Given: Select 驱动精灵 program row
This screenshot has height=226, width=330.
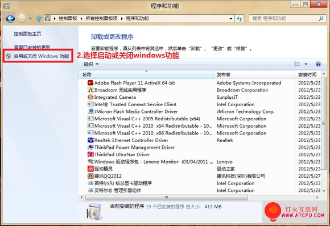Looking at the screenshot, I should (104, 169).
